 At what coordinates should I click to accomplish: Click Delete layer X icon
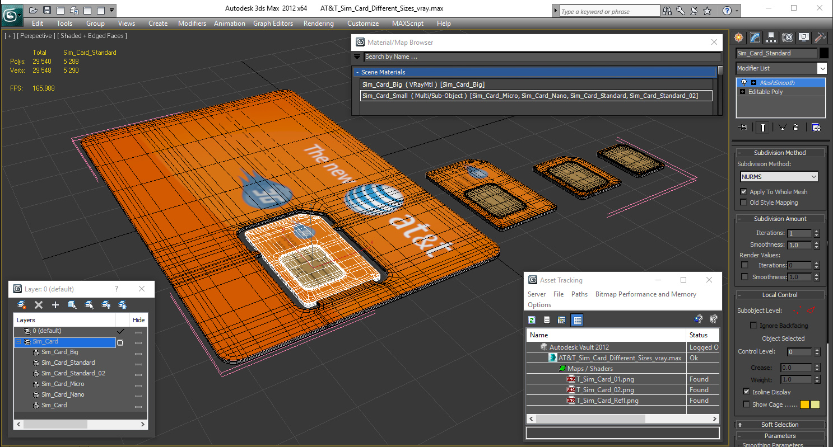click(x=39, y=305)
